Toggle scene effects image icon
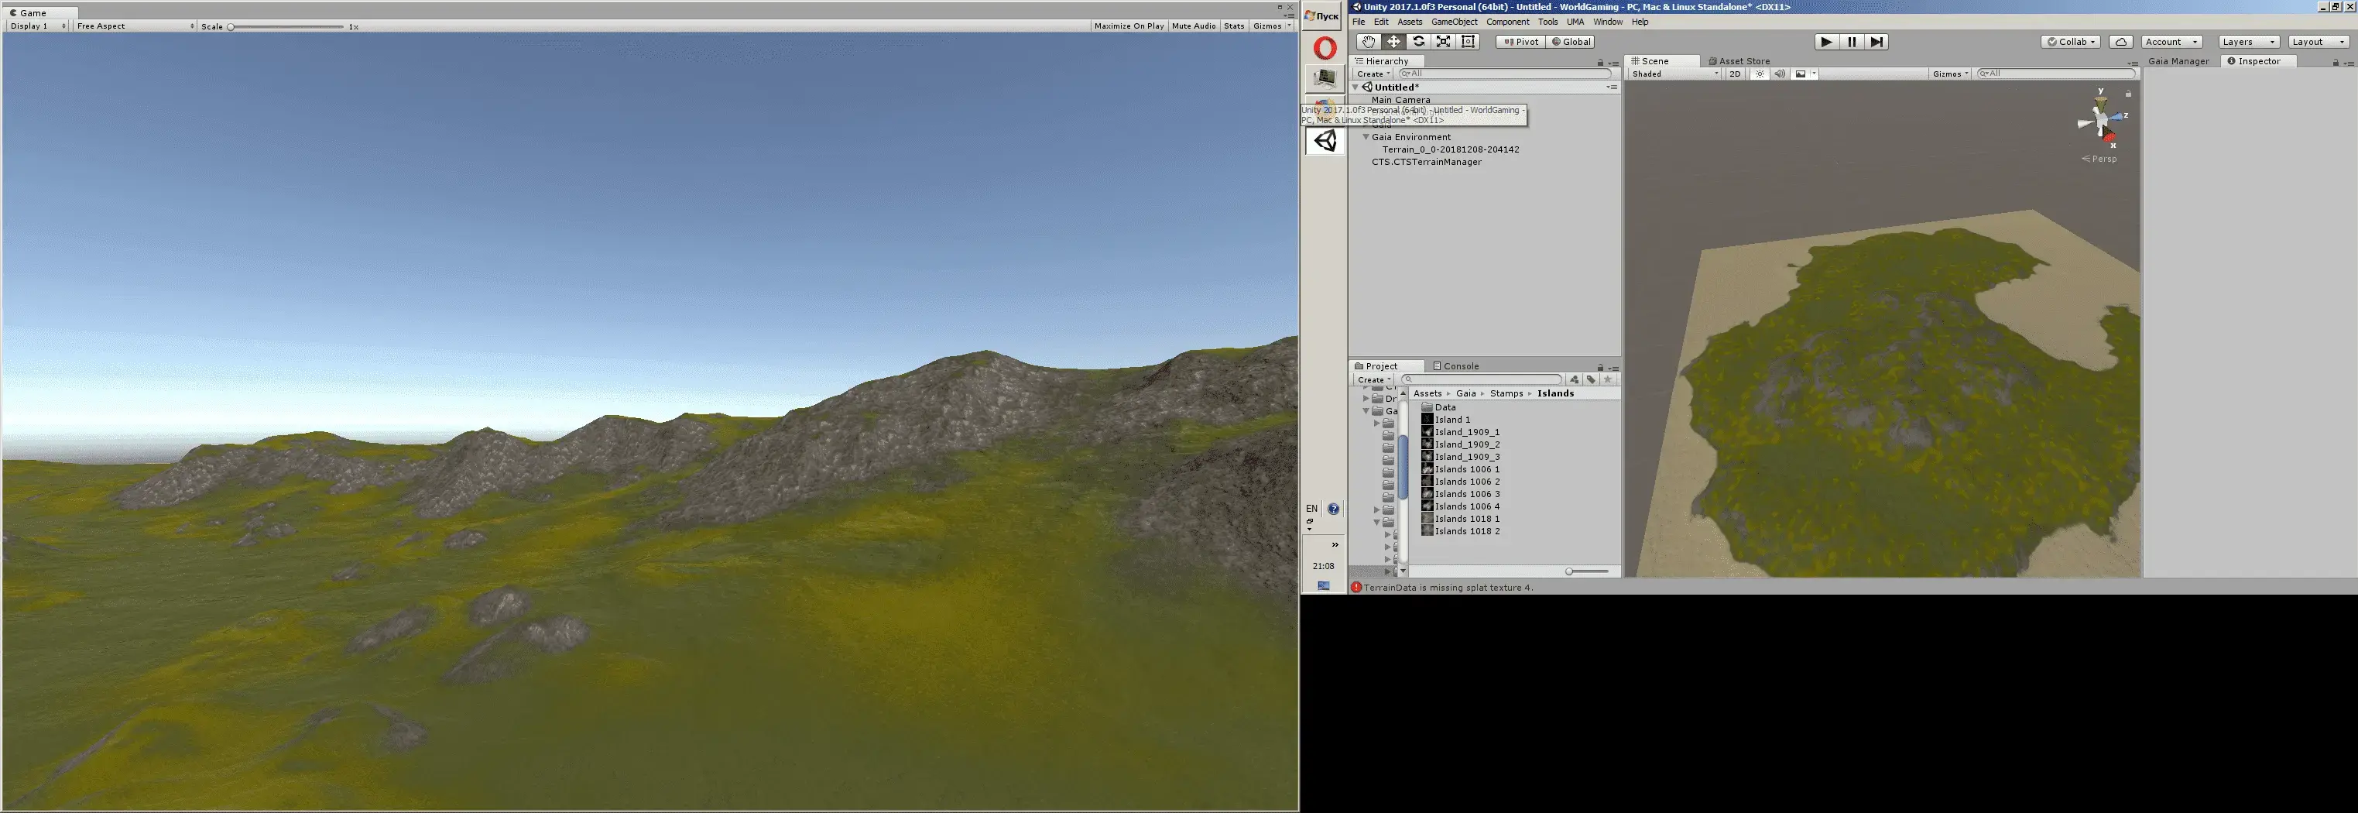Image resolution: width=2358 pixels, height=813 pixels. (1801, 74)
